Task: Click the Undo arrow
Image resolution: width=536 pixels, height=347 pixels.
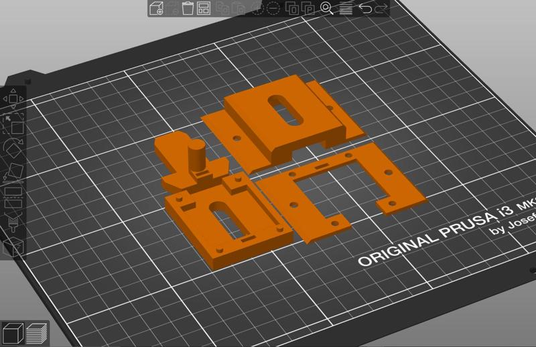Action: (365, 9)
